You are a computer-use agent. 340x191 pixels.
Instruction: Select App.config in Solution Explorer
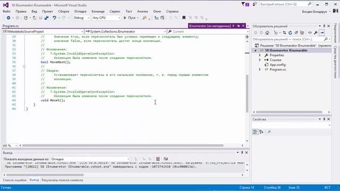pyautogui.click(x=277, y=65)
